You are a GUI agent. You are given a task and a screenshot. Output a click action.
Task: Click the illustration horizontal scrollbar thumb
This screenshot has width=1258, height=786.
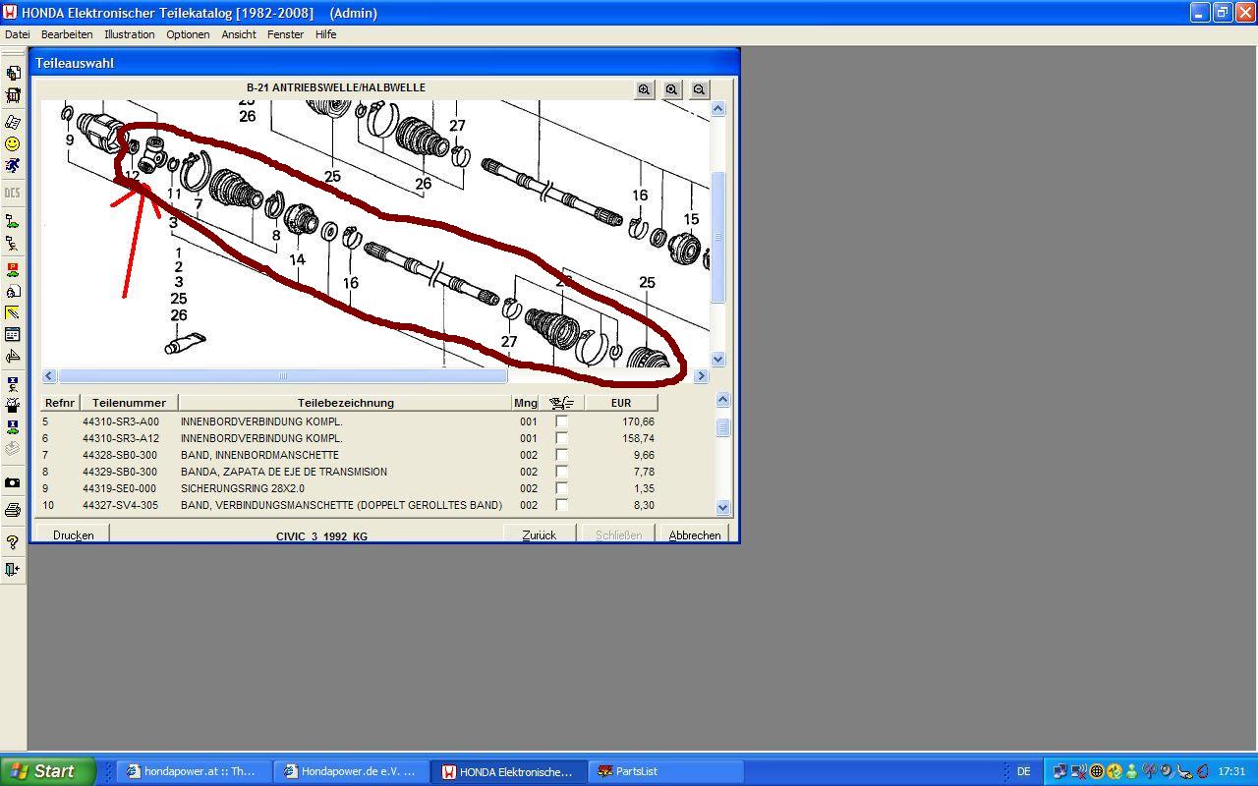click(x=282, y=376)
